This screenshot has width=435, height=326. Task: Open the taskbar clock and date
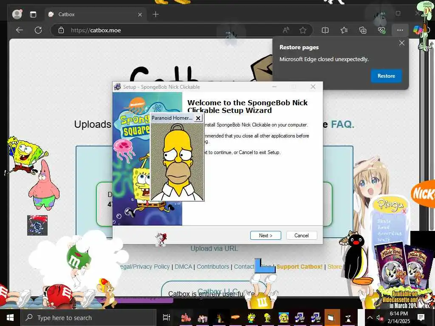pyautogui.click(x=398, y=318)
